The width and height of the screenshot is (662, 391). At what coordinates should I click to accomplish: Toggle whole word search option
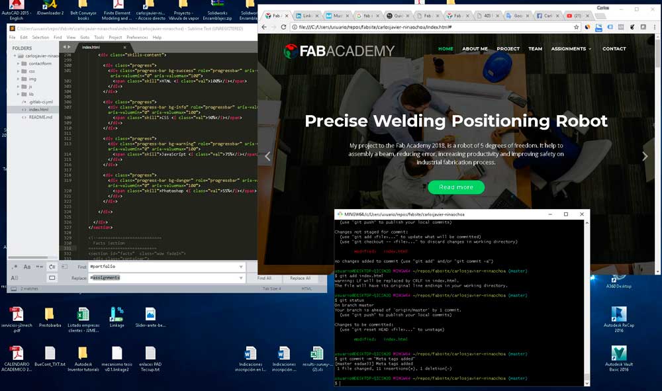click(x=40, y=267)
